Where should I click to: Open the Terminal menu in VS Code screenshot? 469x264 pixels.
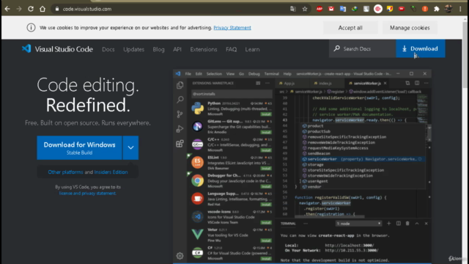(x=271, y=73)
